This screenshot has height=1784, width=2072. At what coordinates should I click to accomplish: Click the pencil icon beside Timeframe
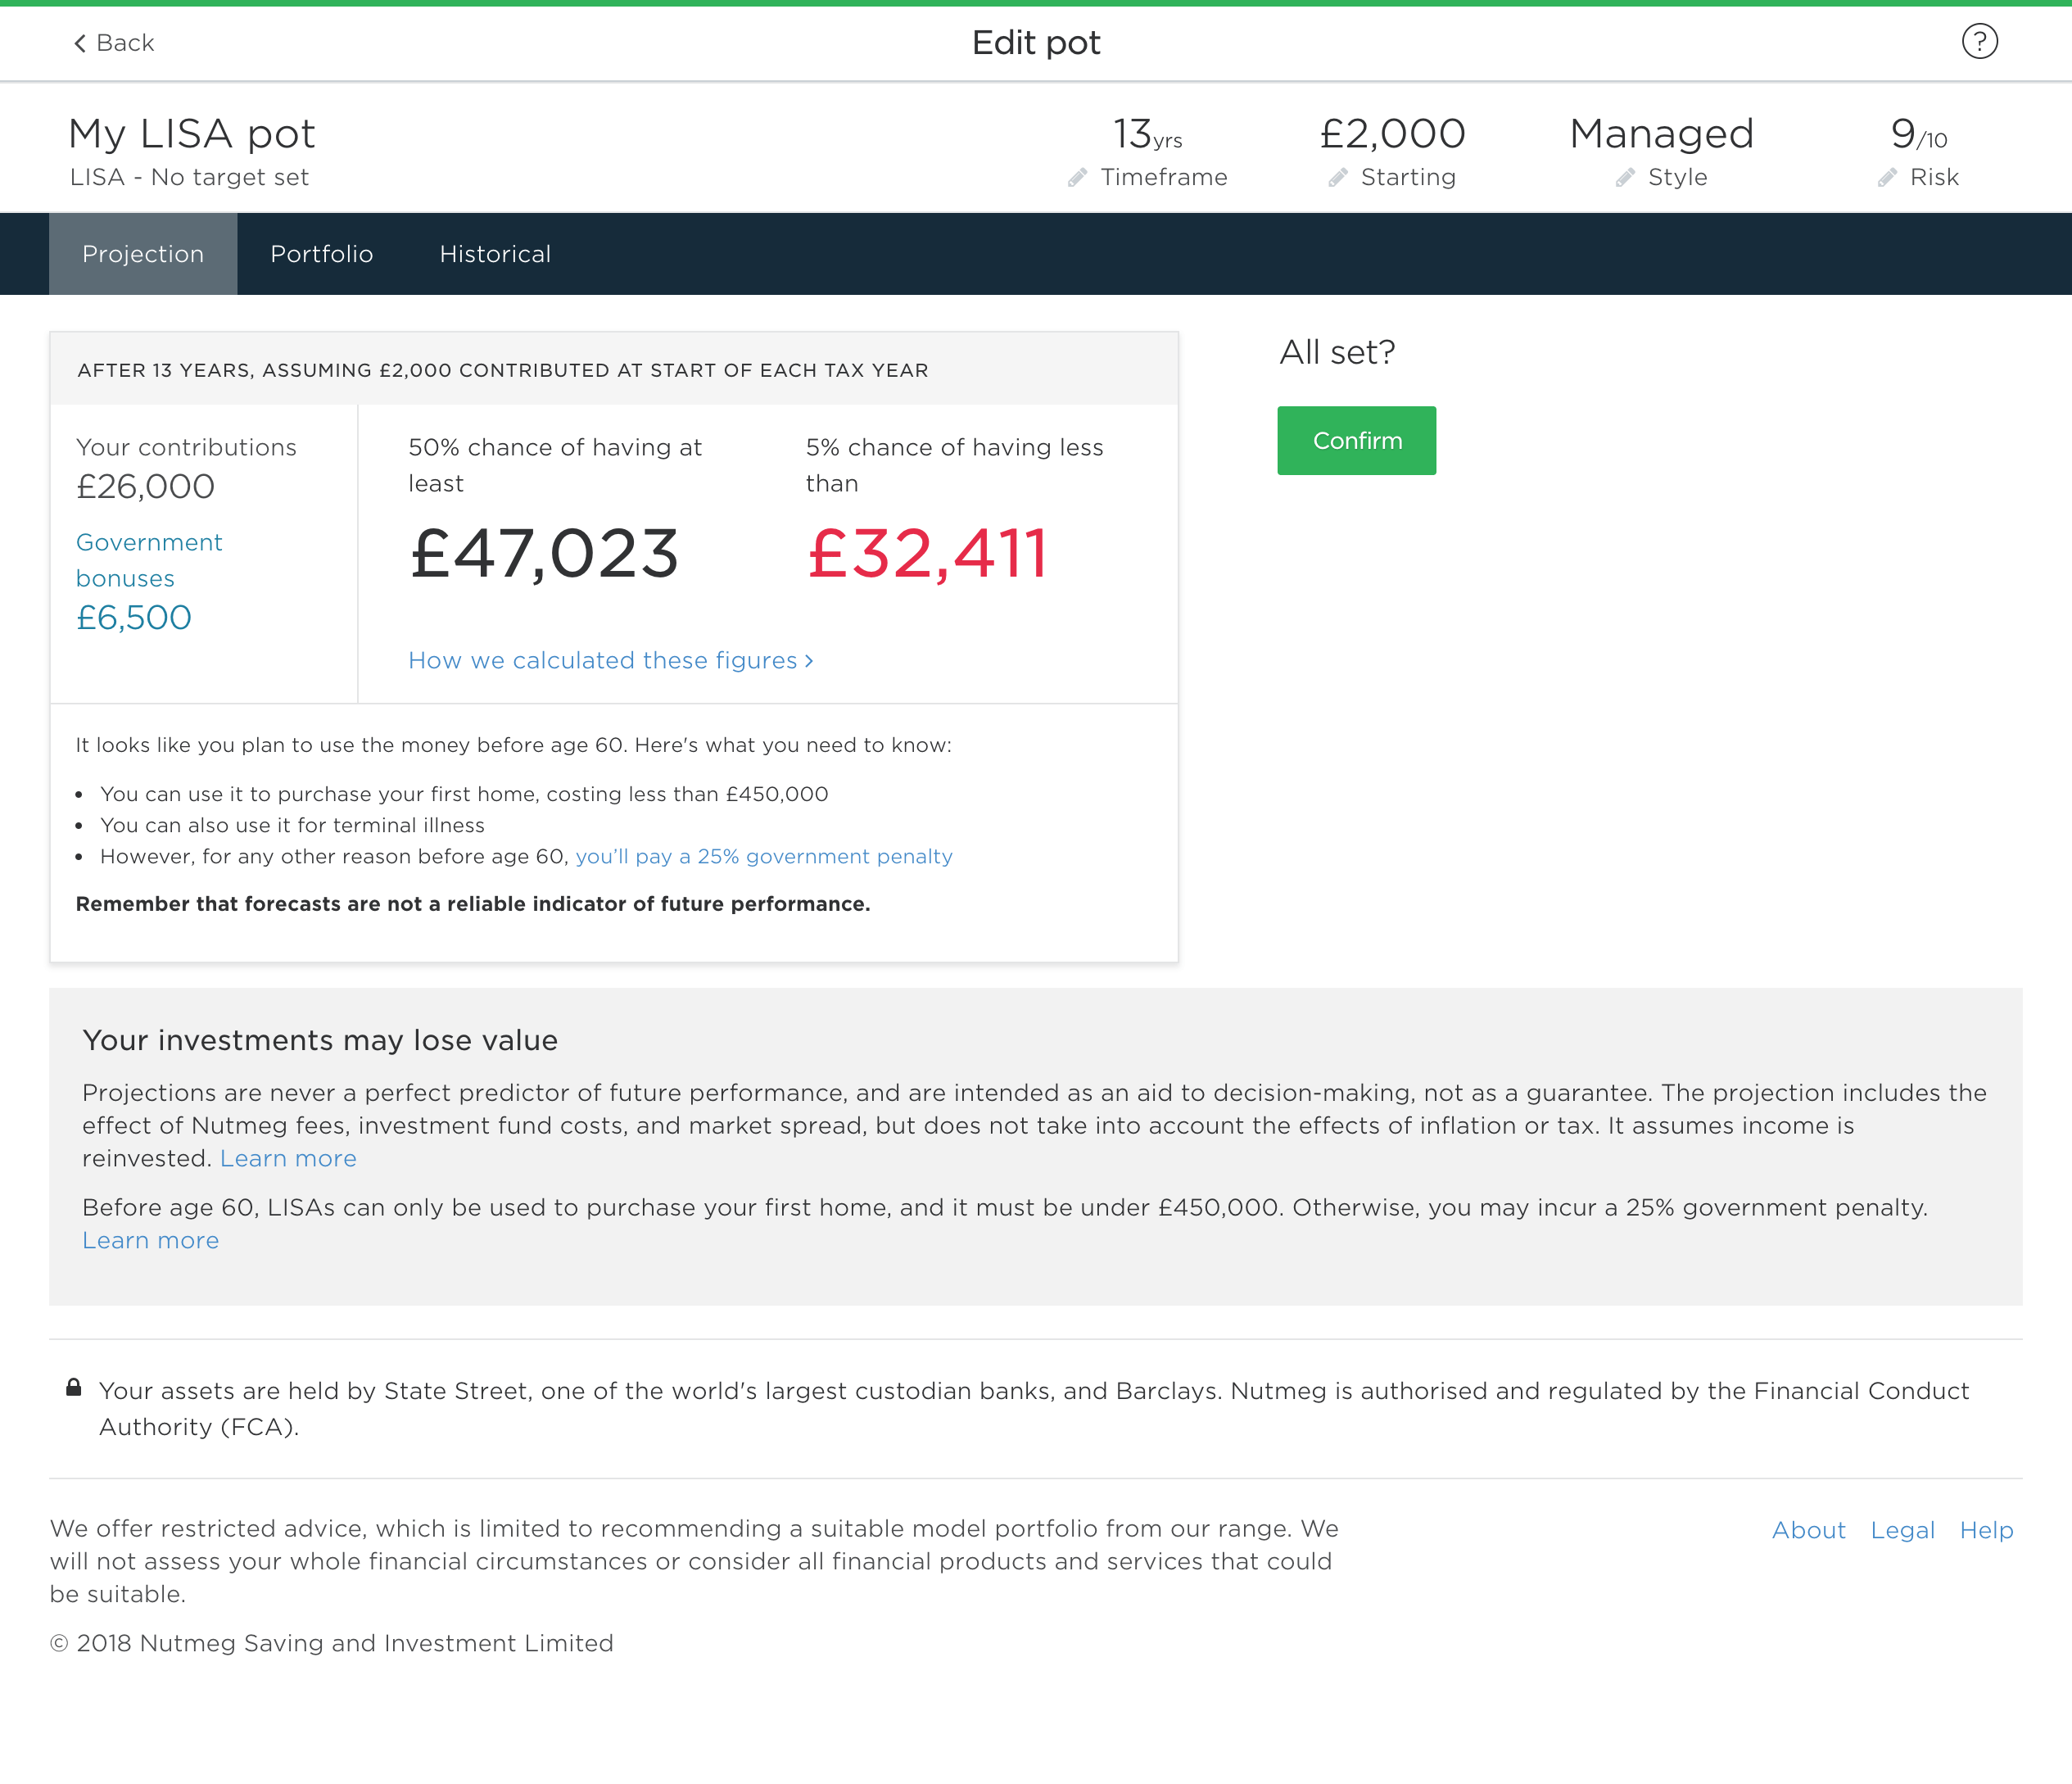click(x=1077, y=178)
